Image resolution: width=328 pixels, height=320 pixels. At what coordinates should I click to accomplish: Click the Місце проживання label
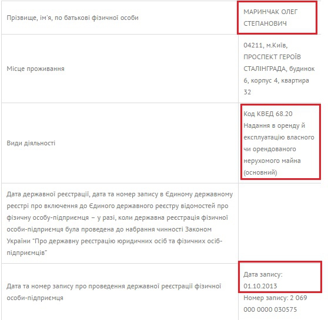point(35,69)
